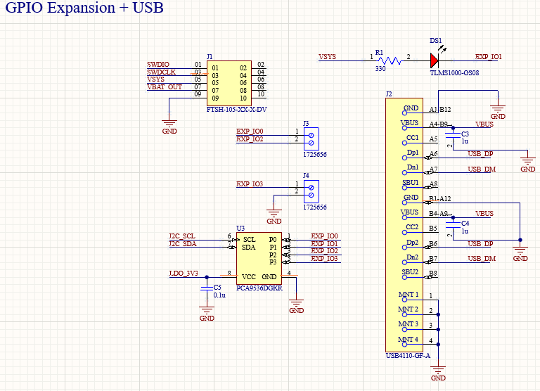Viewport: 540px width, 391px height.
Task: Click the CC2 pin name in J2
Action: pos(412,227)
